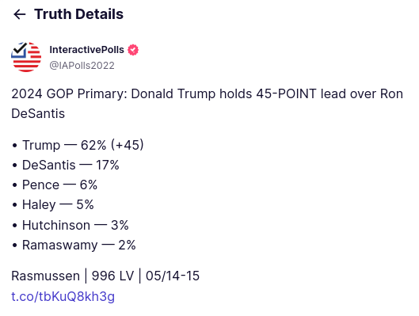Click the "996 LV" sample size text
The image size is (419, 316).
(x=112, y=276)
